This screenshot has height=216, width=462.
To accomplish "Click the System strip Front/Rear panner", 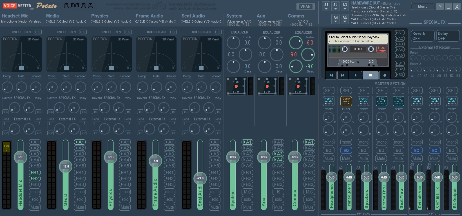I will pos(236,86).
